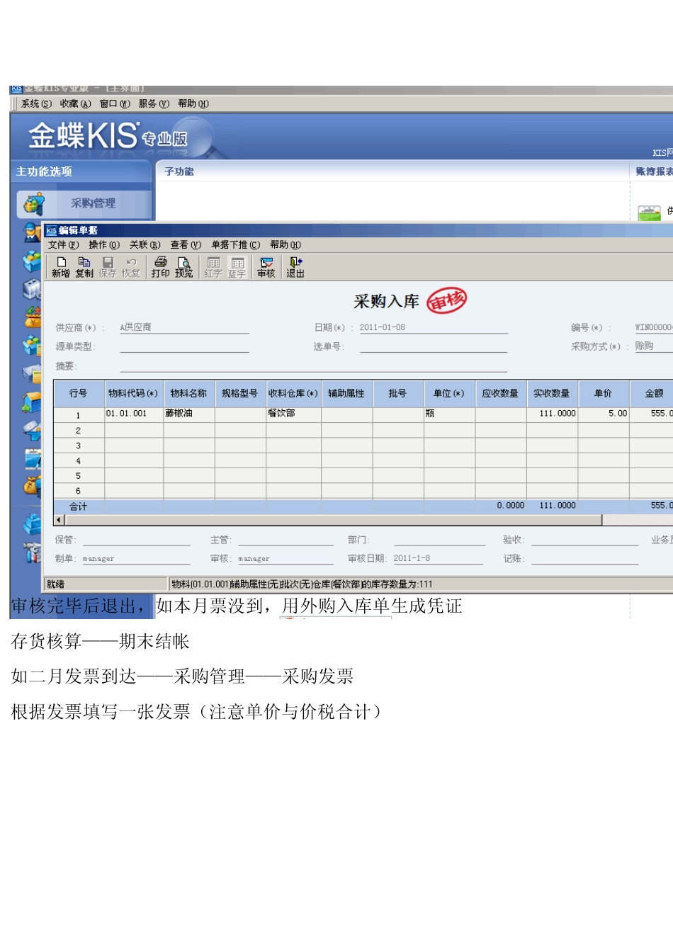
Task: Click the 采购方式 field showing 赊购
Action: 653,346
